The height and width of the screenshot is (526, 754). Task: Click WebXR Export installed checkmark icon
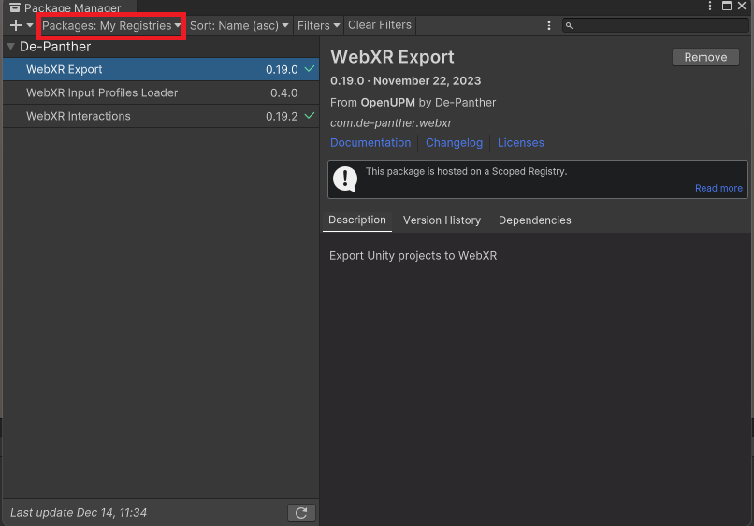310,69
